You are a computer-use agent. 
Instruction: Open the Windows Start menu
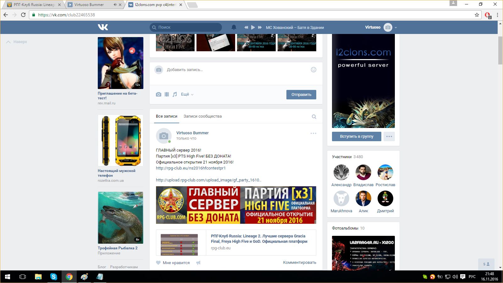(x=8, y=277)
